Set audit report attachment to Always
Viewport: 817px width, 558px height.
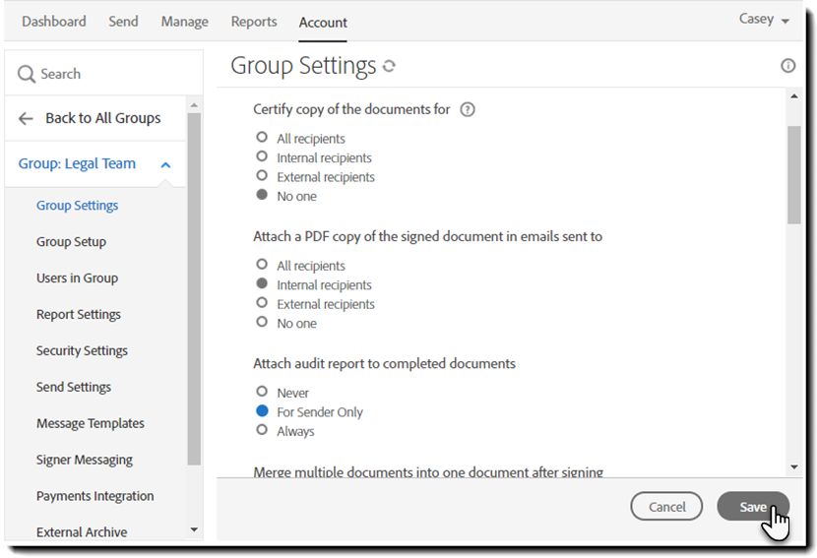262,430
